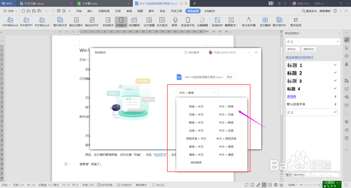Click the document vertical scrollbar
This screenshot has width=351, height=188.
coord(282,81)
